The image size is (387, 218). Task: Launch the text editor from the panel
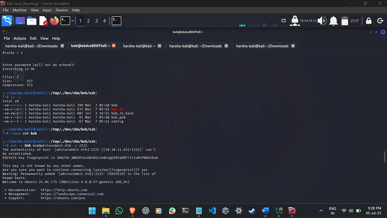coord(43,21)
